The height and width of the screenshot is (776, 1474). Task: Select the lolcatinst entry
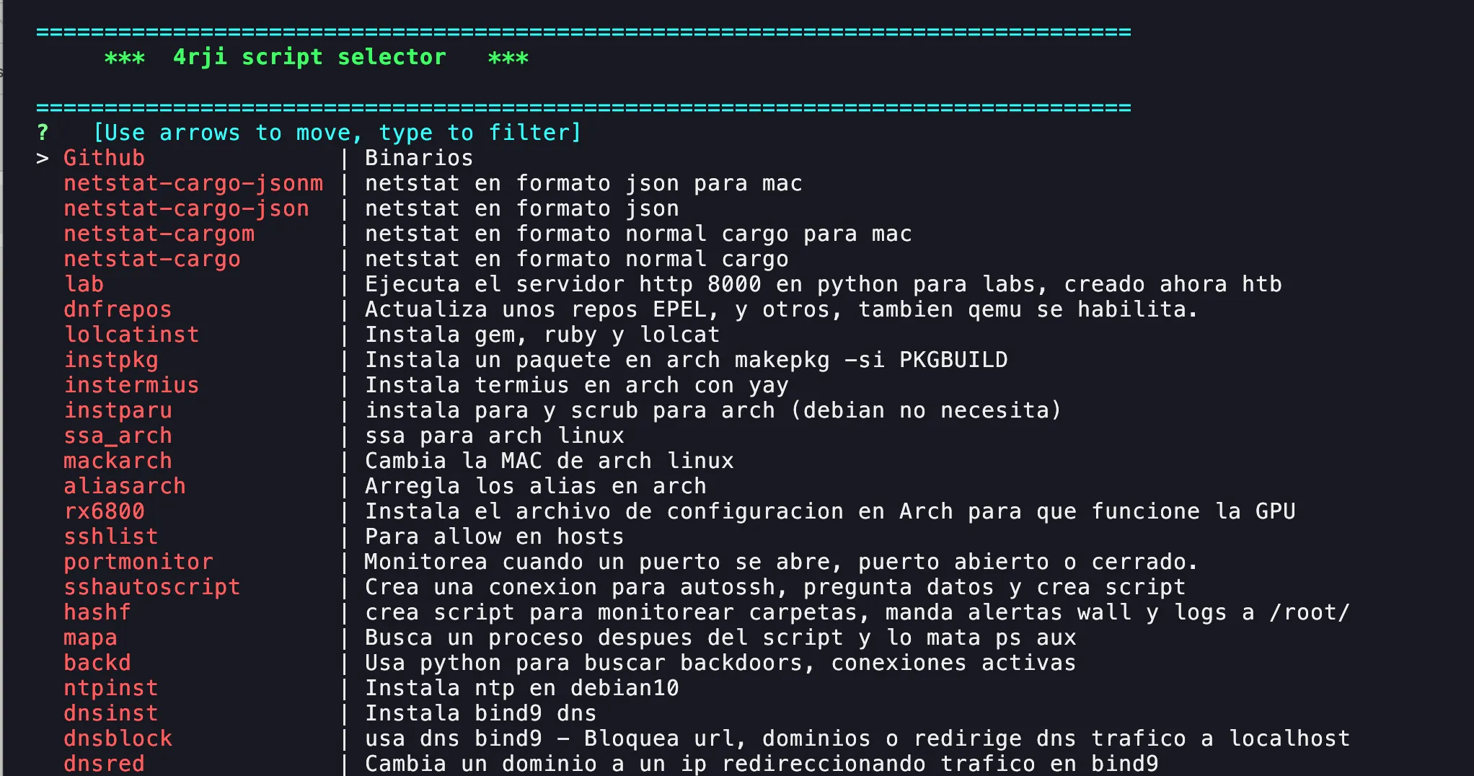[131, 335]
